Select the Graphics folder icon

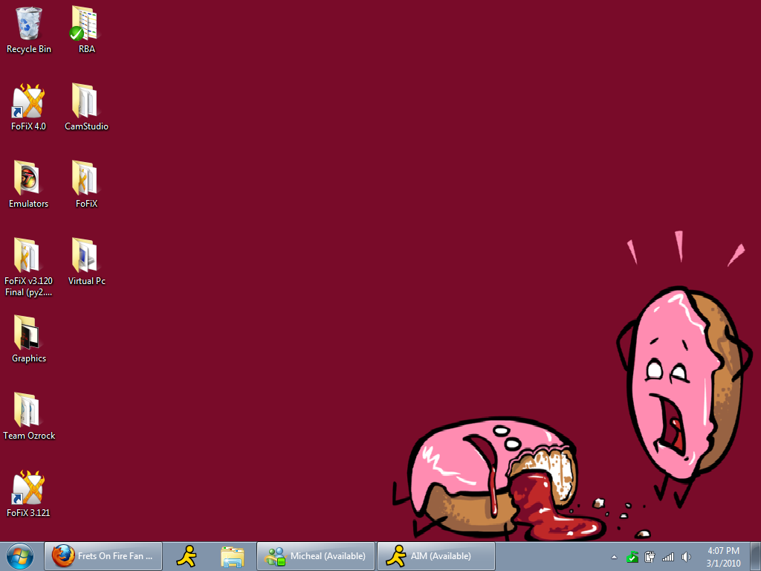[27, 332]
